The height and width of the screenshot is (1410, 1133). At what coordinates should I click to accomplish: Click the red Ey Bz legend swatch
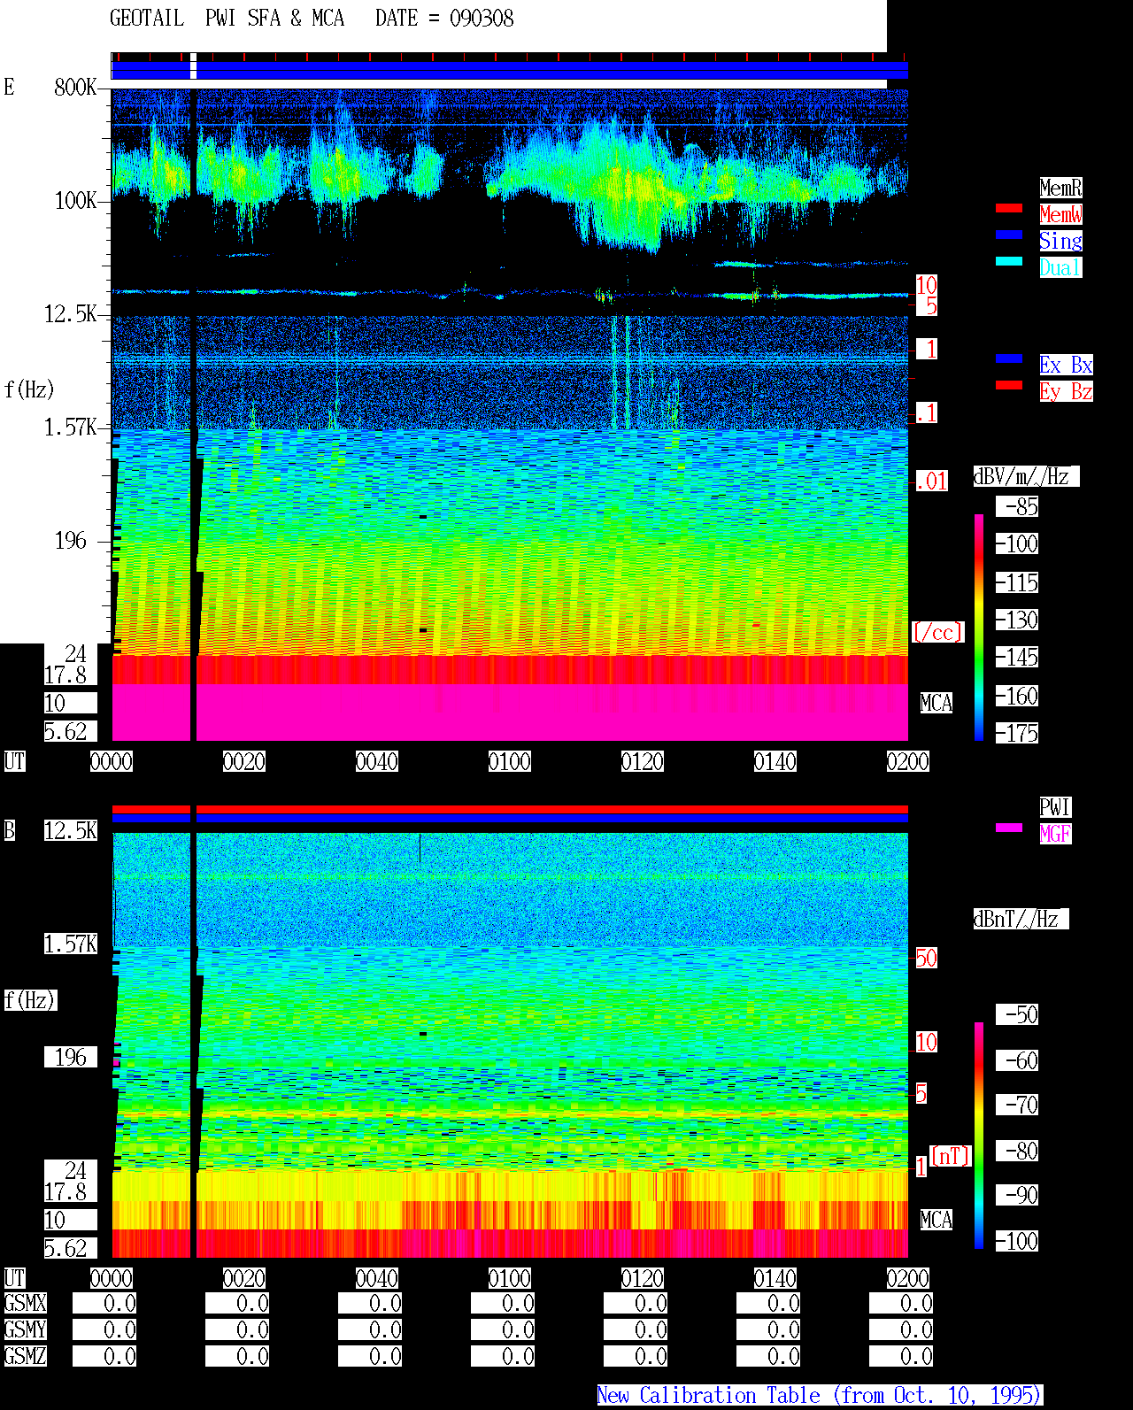click(1009, 385)
